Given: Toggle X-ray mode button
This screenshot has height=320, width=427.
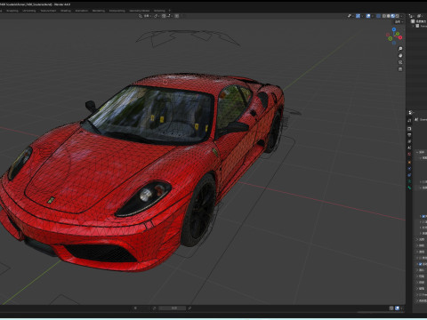Looking at the screenshot, I should tap(378, 16).
